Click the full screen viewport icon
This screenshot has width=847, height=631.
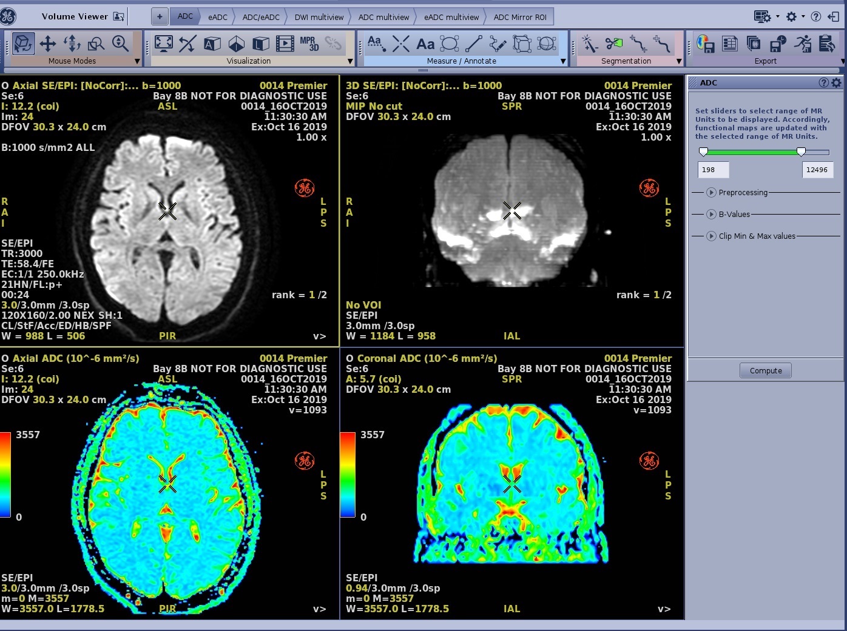[163, 44]
